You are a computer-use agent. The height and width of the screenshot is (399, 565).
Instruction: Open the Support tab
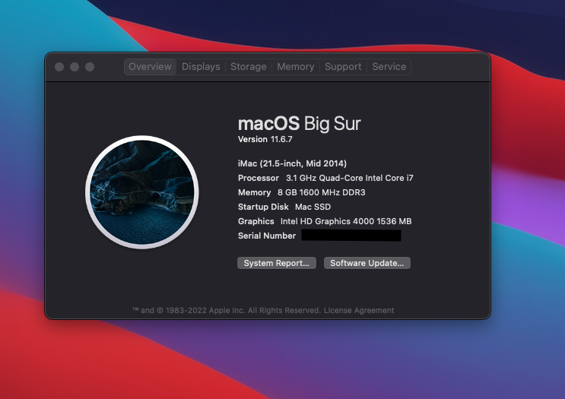pyautogui.click(x=343, y=67)
